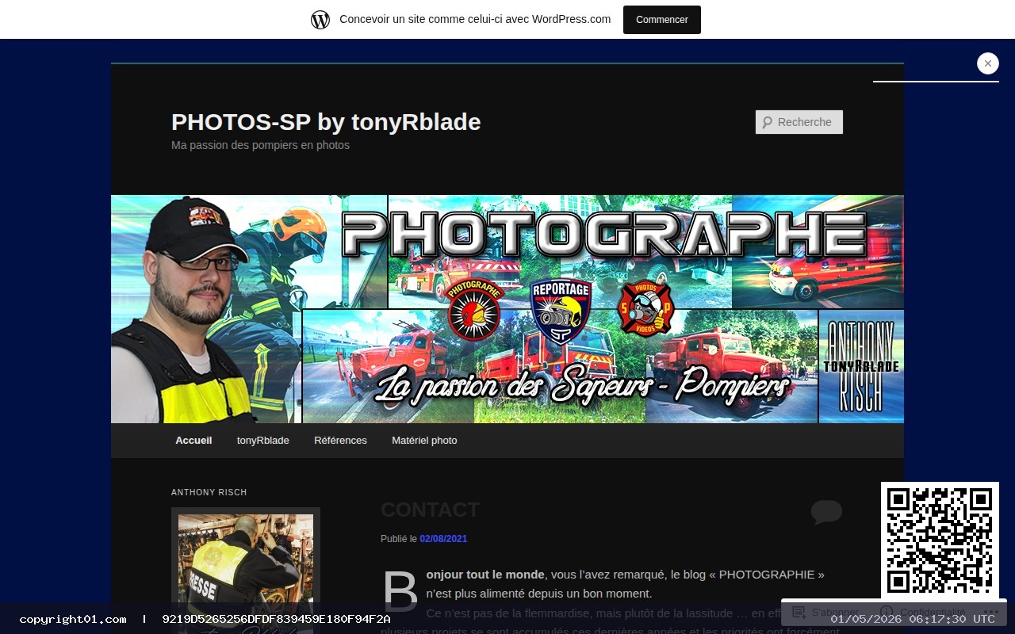Click the blue REPORTAGE shield badge in banner
The image size is (1015, 634).
pos(561,311)
